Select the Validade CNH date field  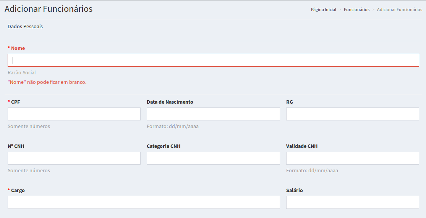352,158
